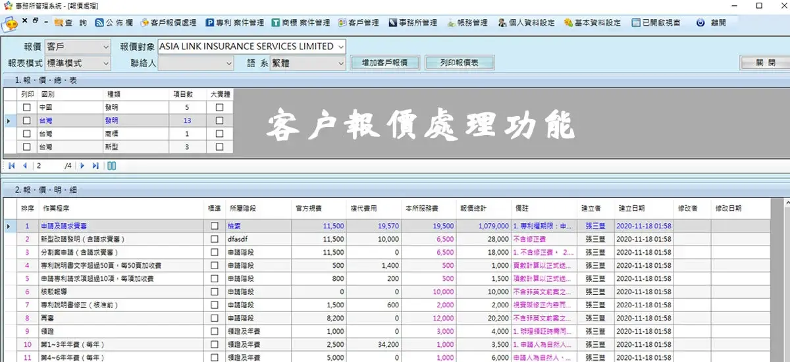Click the 項目數 column header in summary table
This screenshot has width=790, height=362.
point(187,94)
